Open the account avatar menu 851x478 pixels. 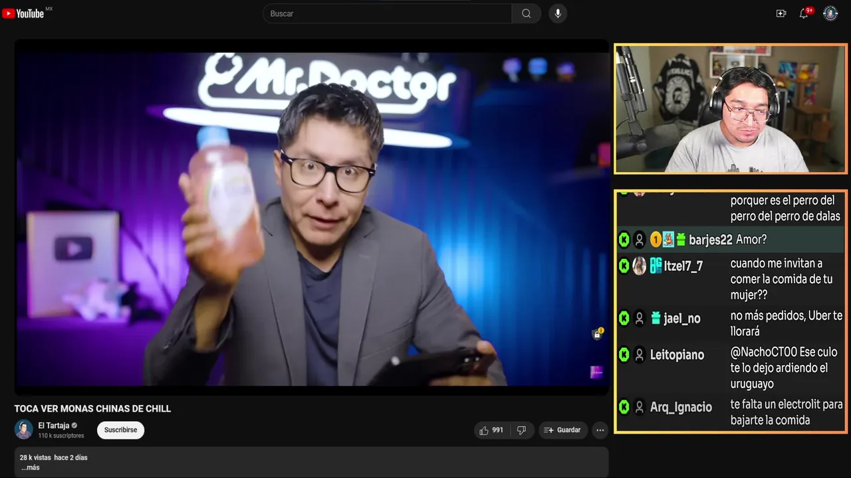830,13
